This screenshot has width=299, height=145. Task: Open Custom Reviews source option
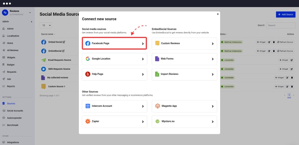click(x=184, y=44)
